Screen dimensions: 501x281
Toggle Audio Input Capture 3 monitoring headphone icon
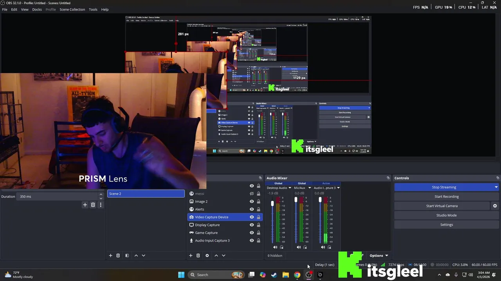coord(329,247)
